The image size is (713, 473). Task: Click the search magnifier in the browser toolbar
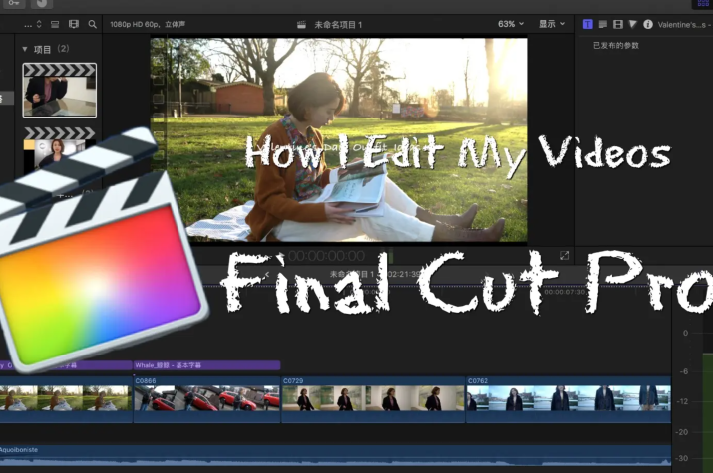[x=93, y=24]
